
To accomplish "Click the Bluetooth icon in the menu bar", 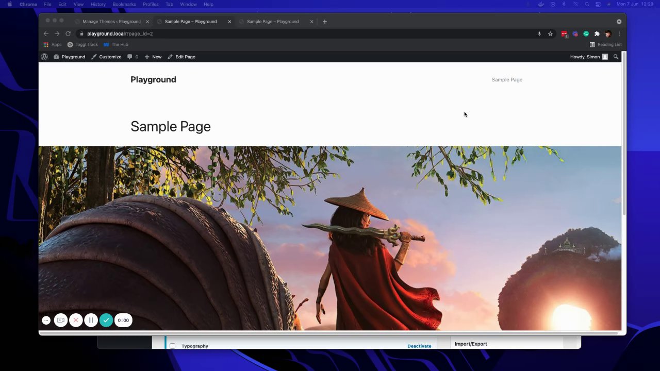I will [564, 4].
